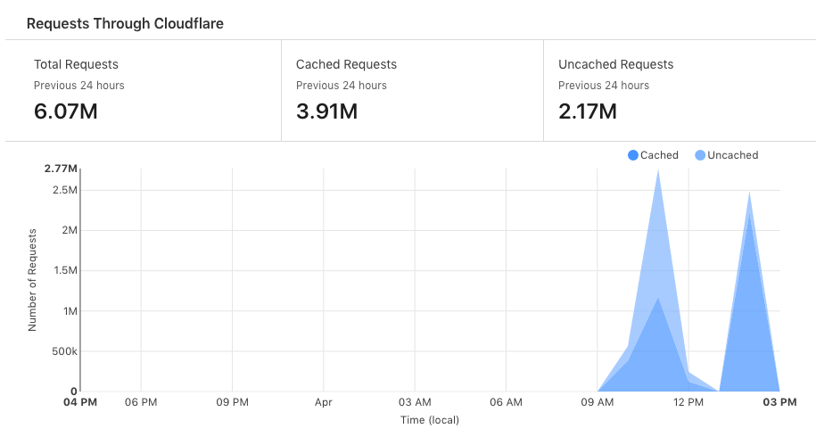Select the Uncached Requests card title
Viewport: 816px width, 445px height.
click(x=615, y=64)
